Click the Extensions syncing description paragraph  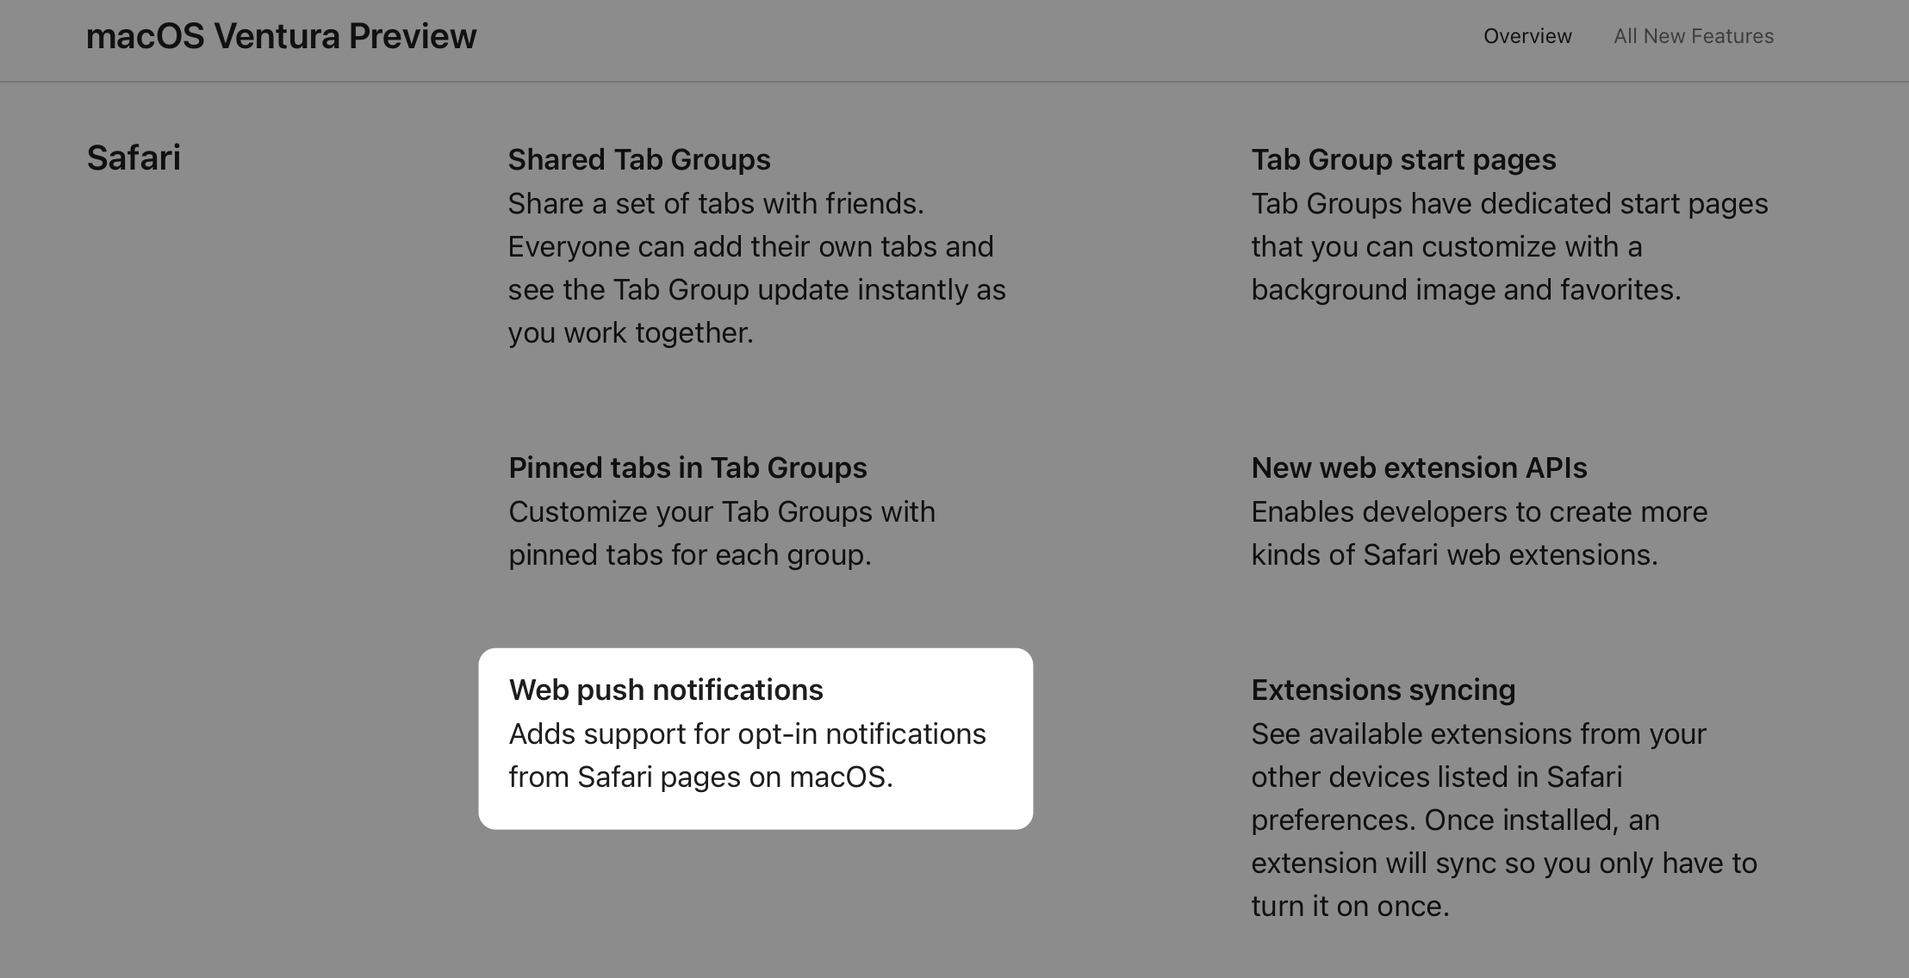click(1504, 820)
